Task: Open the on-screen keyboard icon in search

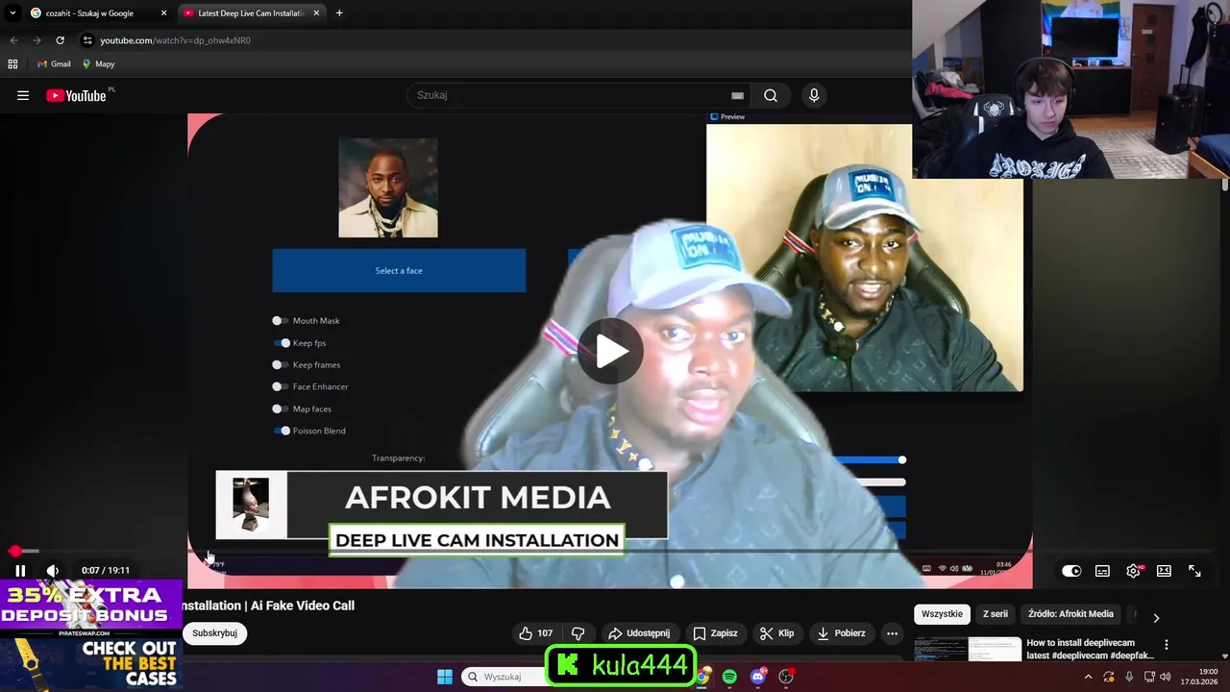Action: coord(737,95)
